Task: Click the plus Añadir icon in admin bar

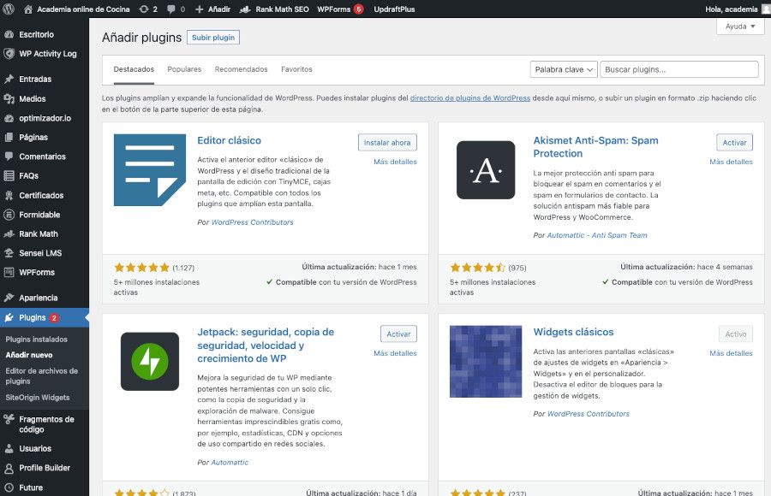Action: coord(199,9)
